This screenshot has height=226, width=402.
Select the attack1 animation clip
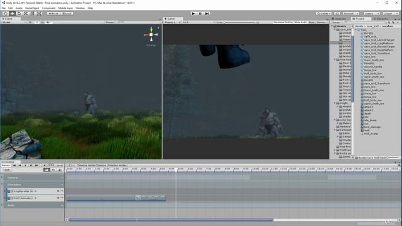coord(369,107)
